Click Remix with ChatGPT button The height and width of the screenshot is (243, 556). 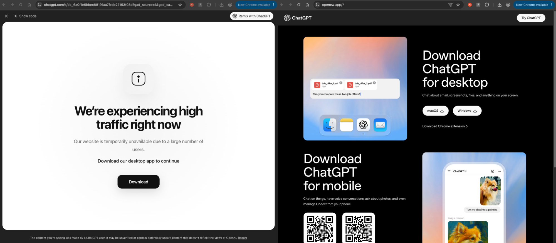(251, 16)
